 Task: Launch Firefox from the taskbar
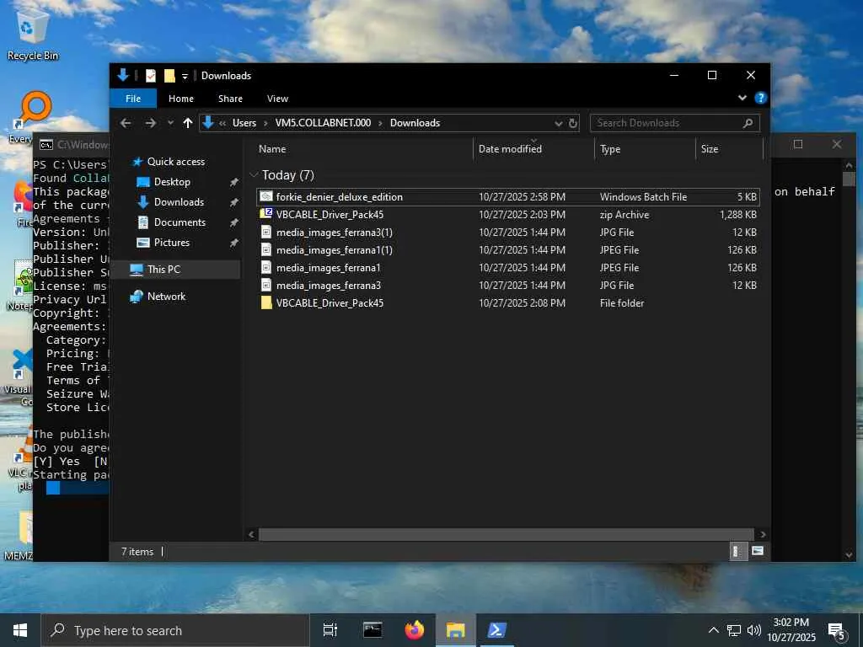415,630
